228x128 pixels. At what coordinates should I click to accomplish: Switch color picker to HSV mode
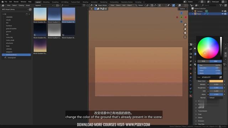tap(216, 61)
